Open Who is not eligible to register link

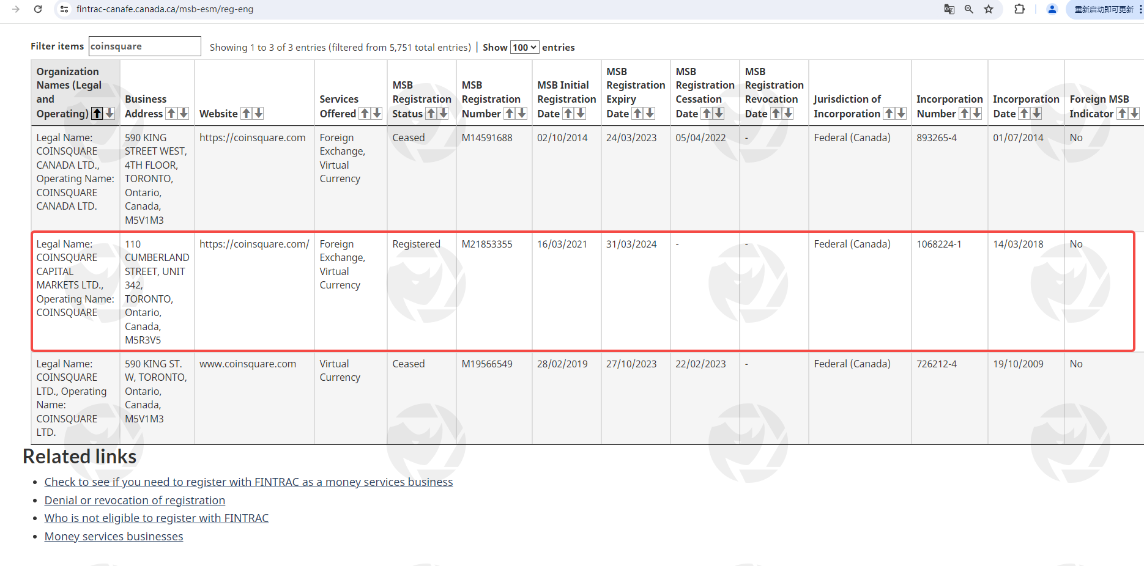[x=156, y=518]
